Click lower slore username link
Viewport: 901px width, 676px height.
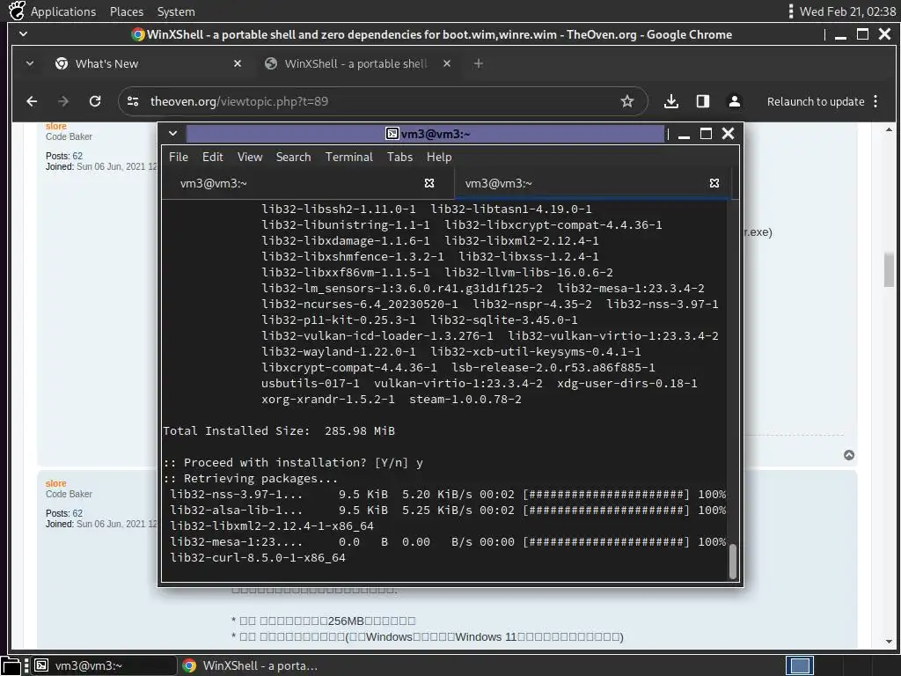[x=55, y=483]
